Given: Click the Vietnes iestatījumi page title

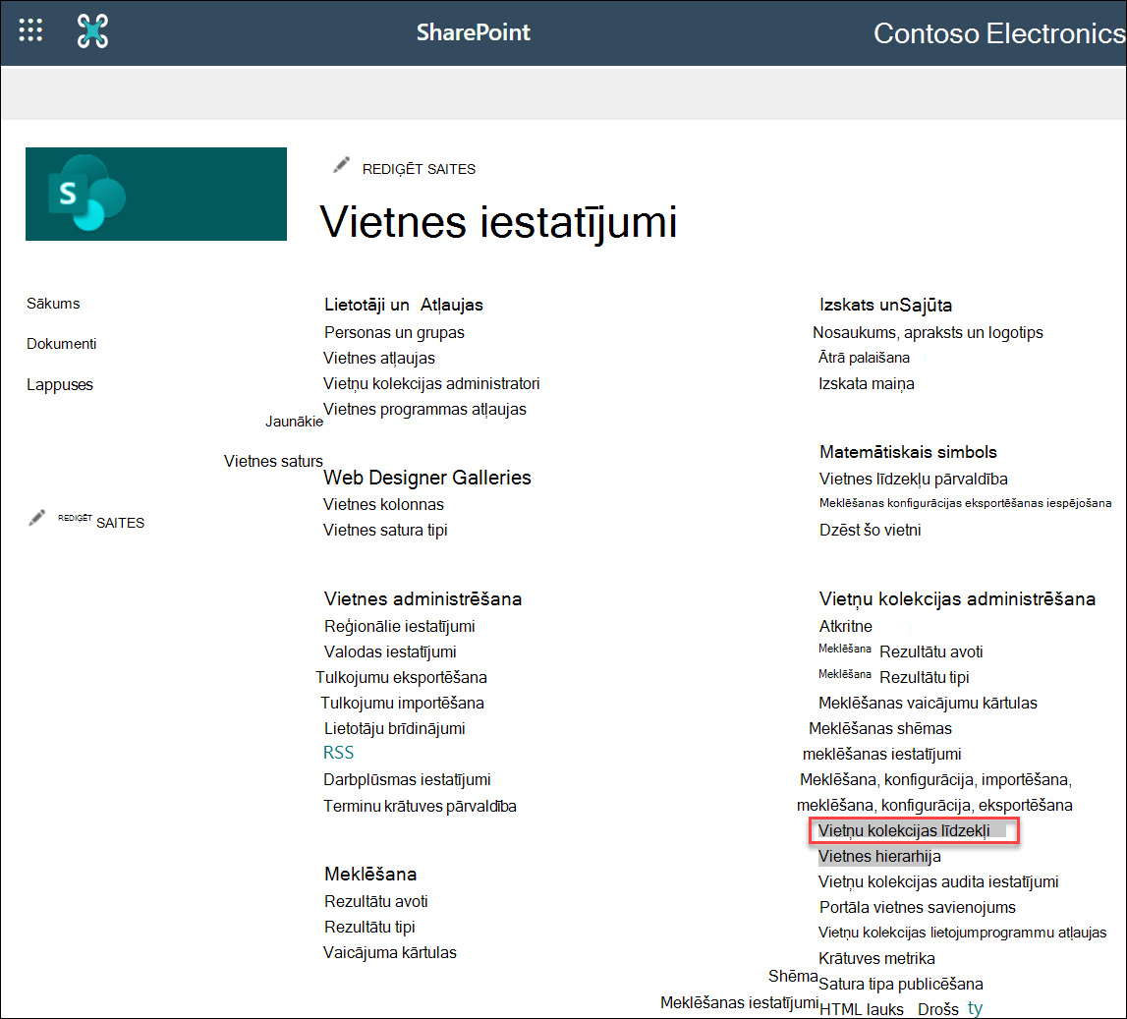Looking at the screenshot, I should tap(498, 221).
